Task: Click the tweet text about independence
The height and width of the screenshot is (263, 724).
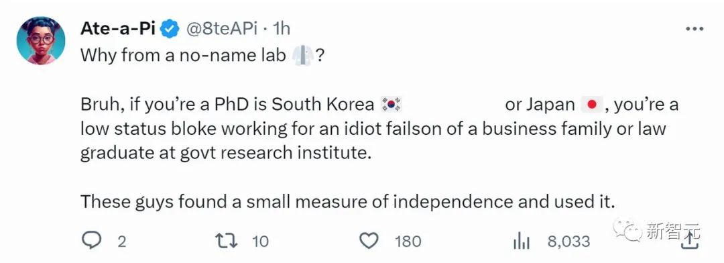Action: coord(348,202)
